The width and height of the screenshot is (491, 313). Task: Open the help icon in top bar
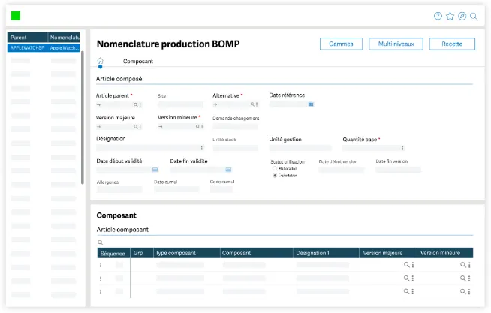coord(438,16)
